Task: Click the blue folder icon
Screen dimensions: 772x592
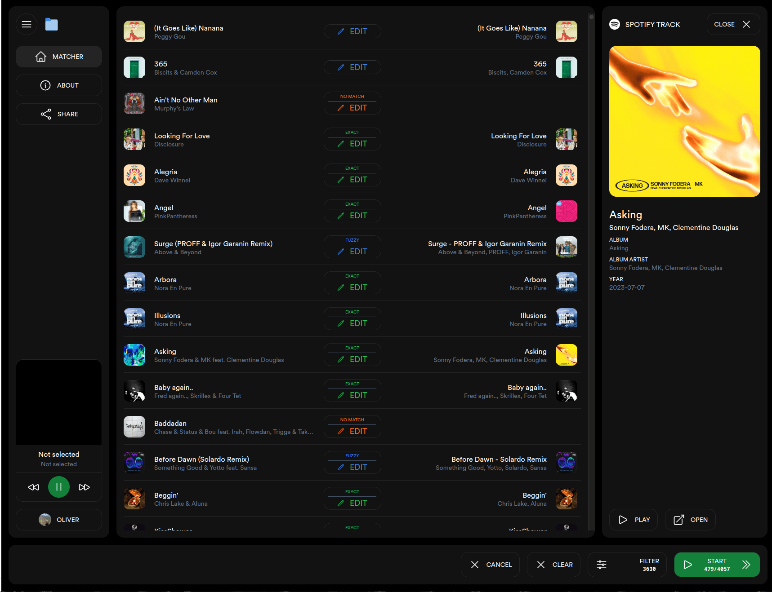Action: tap(52, 24)
